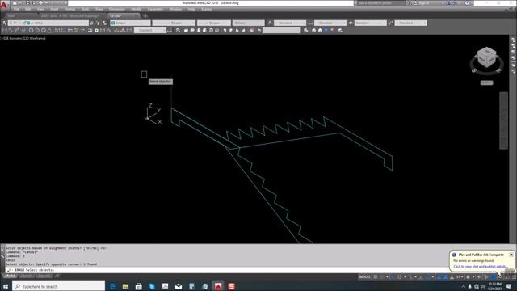This screenshot has width=517, height=291.
Task: Switch to Front view cube icon
Action: [x=211, y=31]
